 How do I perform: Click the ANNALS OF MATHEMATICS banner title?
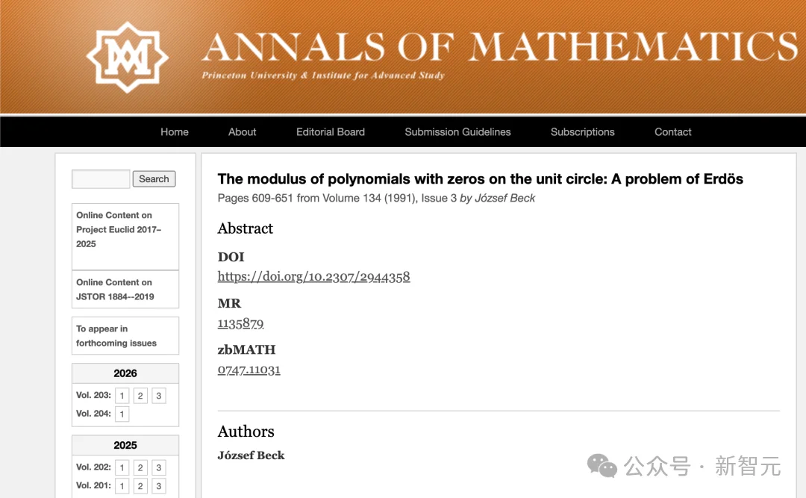tap(500, 47)
